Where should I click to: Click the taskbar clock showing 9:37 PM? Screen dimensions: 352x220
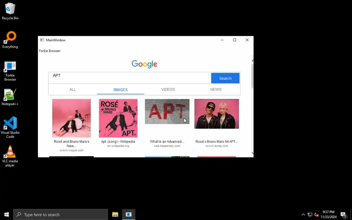[329, 215]
